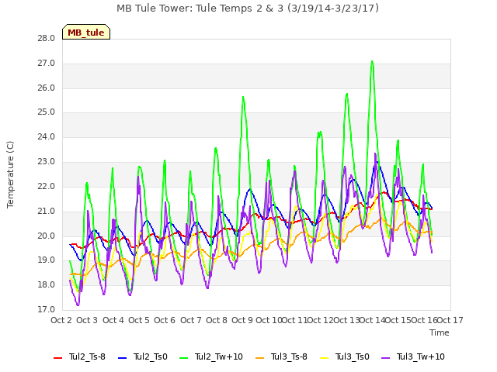Click the Oct 9 x-axis label
The width and height of the screenshot is (497, 372).
pos(242,320)
